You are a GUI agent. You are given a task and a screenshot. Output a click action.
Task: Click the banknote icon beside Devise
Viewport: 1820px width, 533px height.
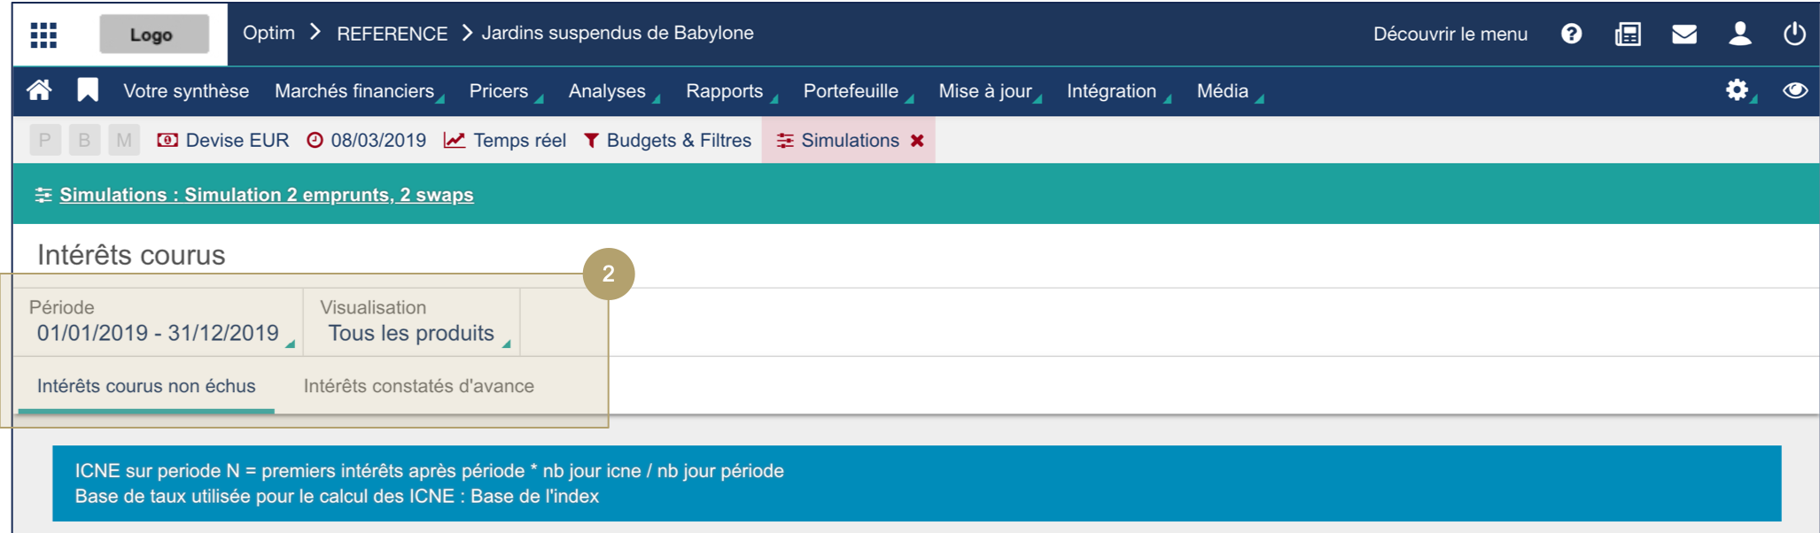point(167,140)
